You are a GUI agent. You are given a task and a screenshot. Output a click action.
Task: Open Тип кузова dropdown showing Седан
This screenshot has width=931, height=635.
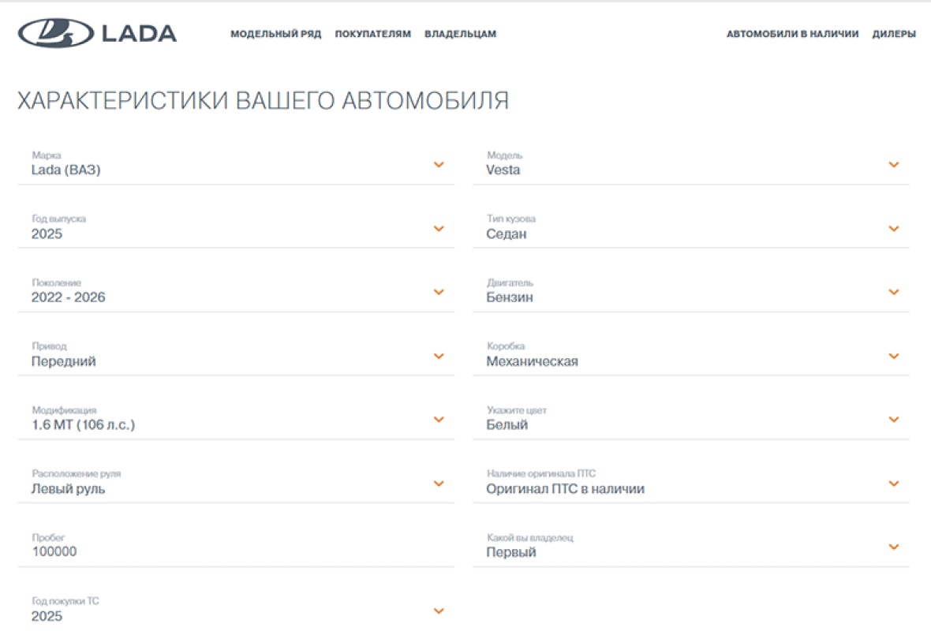(691, 228)
